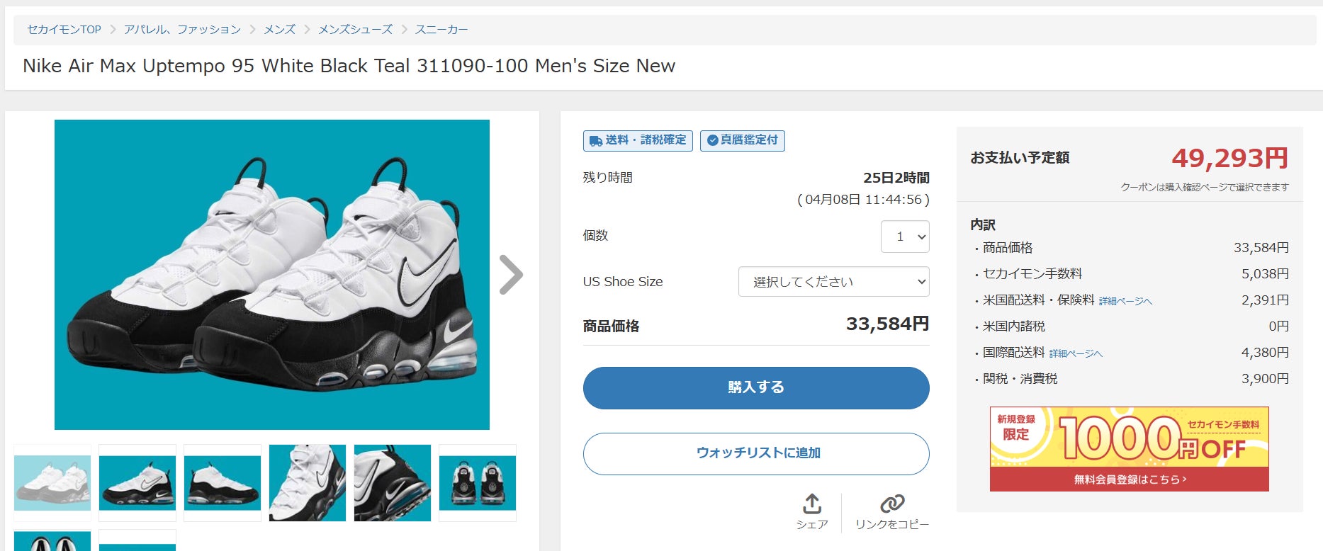Image resolution: width=1323 pixels, height=551 pixels.
Task: Open アパレル、ファッション breadcrumb category
Action: pos(182,30)
